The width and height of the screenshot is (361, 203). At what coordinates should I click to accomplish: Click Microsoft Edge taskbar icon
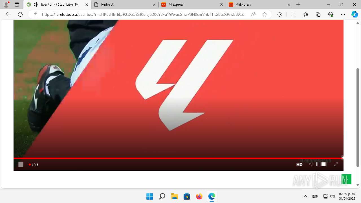click(x=212, y=196)
